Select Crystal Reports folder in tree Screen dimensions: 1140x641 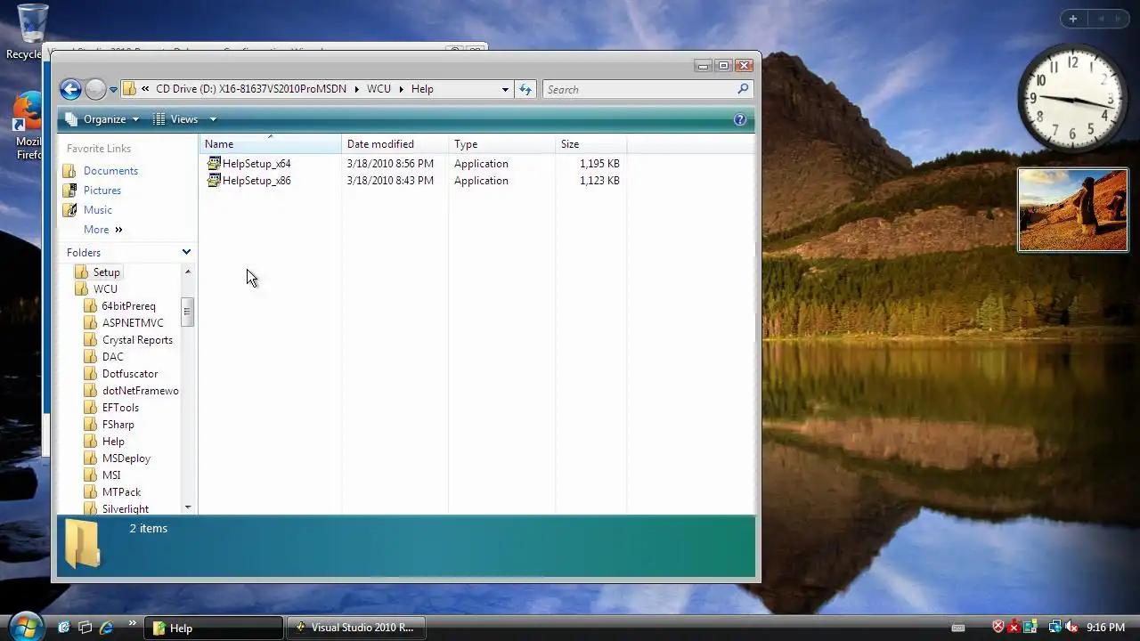pyautogui.click(x=137, y=340)
